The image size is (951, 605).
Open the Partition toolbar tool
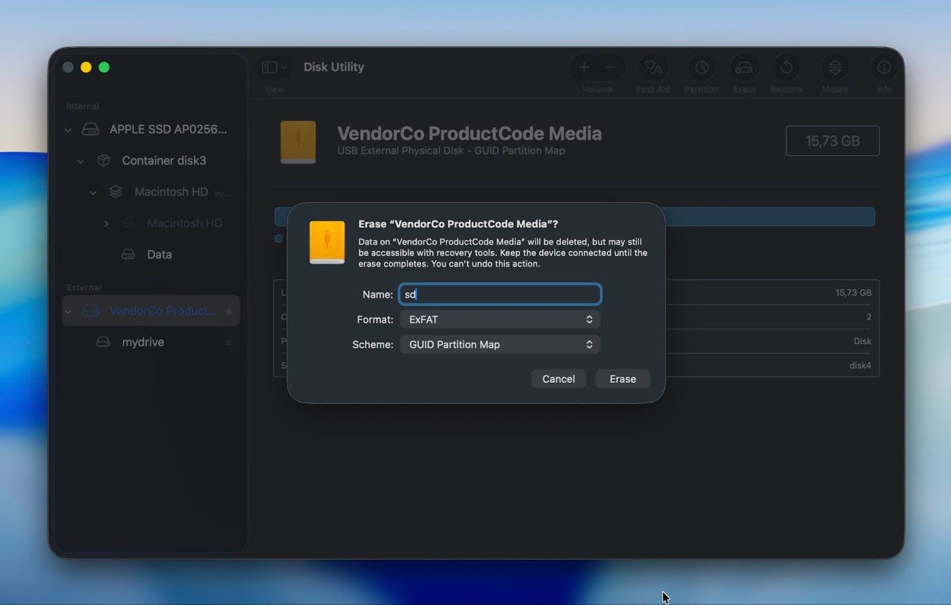pyautogui.click(x=701, y=68)
